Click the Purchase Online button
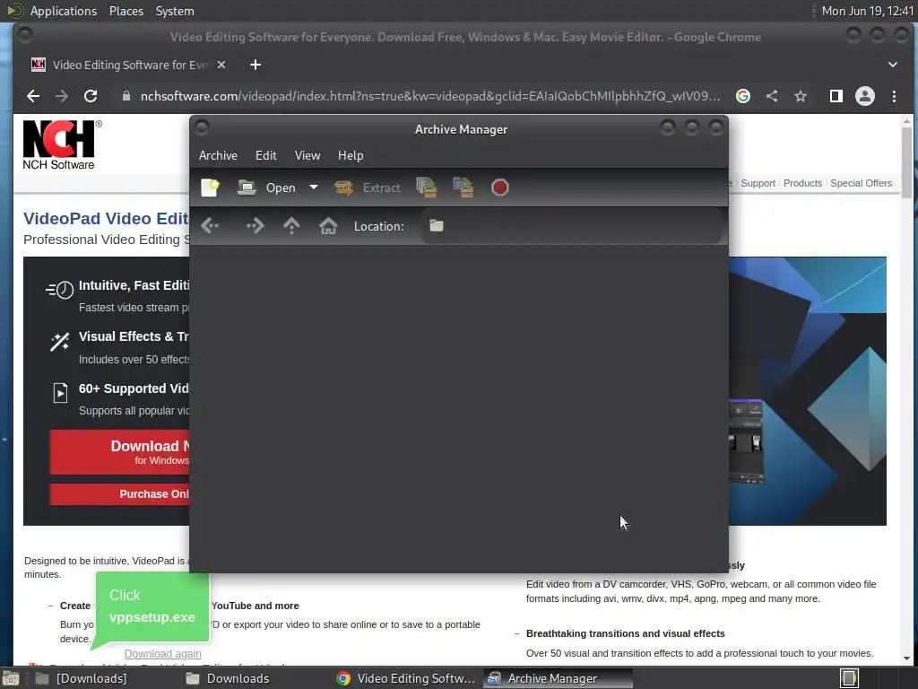918x689 pixels. point(119,494)
